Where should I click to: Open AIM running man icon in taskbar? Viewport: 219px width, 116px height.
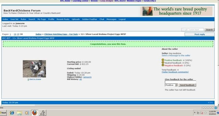43,113
